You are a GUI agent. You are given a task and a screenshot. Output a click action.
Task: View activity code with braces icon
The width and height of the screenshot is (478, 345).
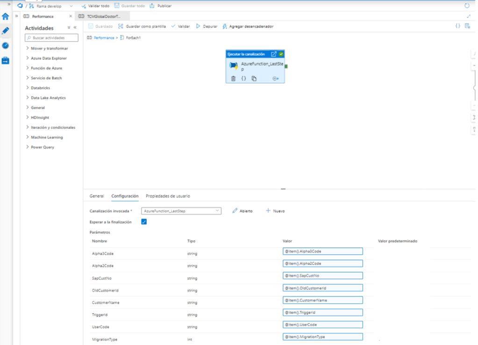coord(243,79)
